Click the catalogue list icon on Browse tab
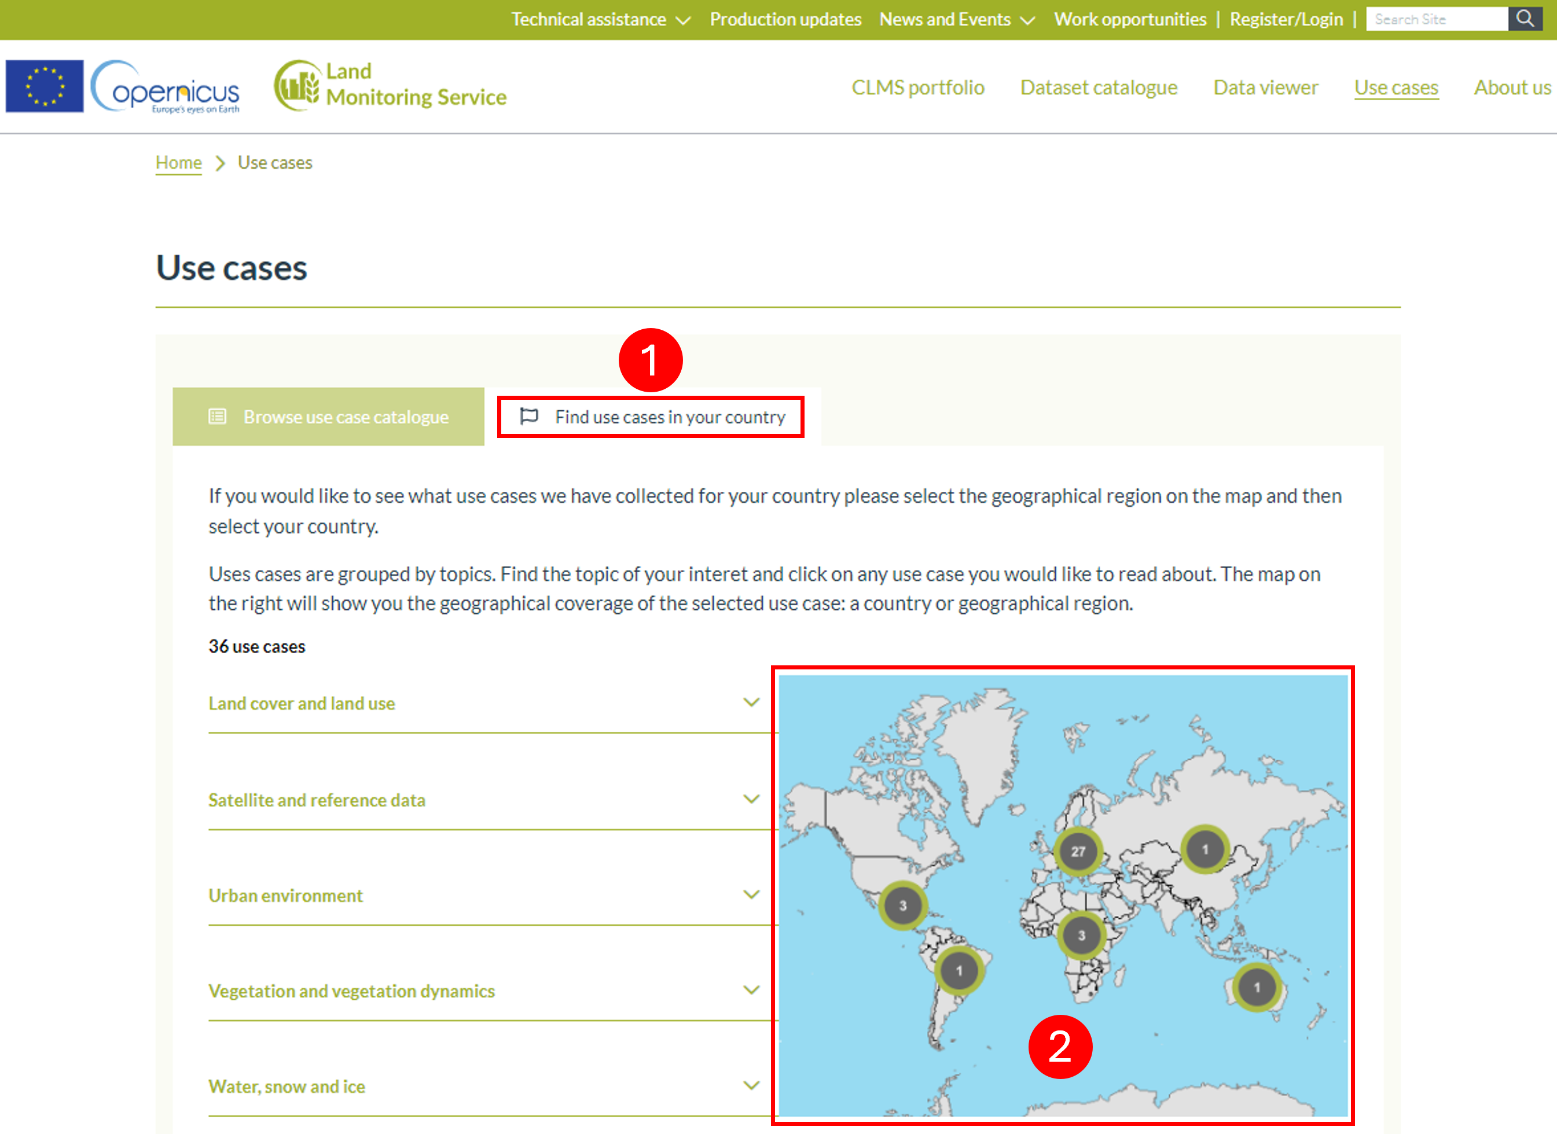Image resolution: width=1557 pixels, height=1134 pixels. pyautogui.click(x=217, y=417)
